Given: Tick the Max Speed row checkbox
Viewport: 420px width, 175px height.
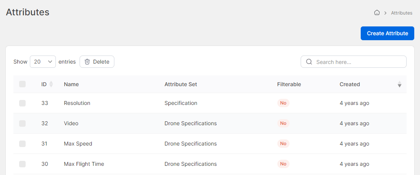Looking at the screenshot, I should [x=23, y=144].
